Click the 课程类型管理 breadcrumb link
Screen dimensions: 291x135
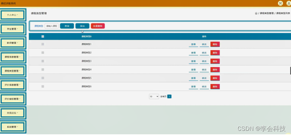(267, 13)
